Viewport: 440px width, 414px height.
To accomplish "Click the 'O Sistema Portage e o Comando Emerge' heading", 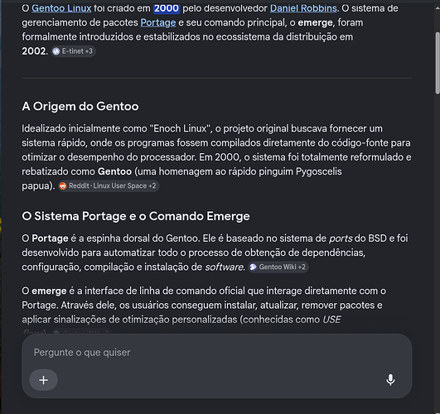I will point(136,216).
